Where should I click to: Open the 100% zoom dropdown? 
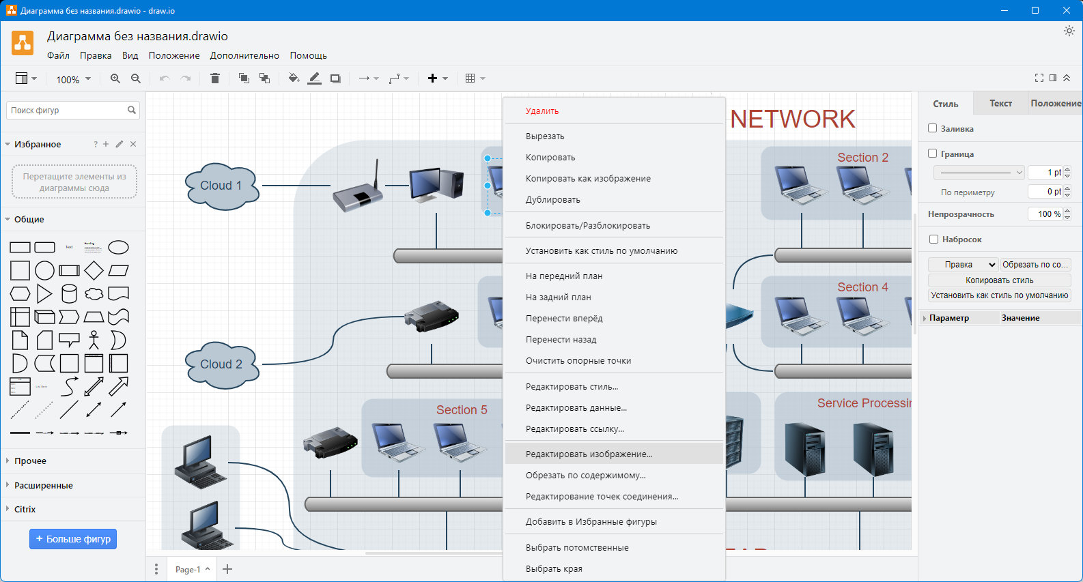(73, 79)
